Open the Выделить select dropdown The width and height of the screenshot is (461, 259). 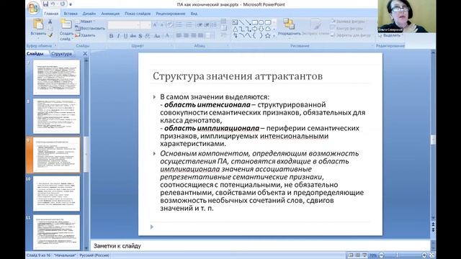[x=390, y=35]
